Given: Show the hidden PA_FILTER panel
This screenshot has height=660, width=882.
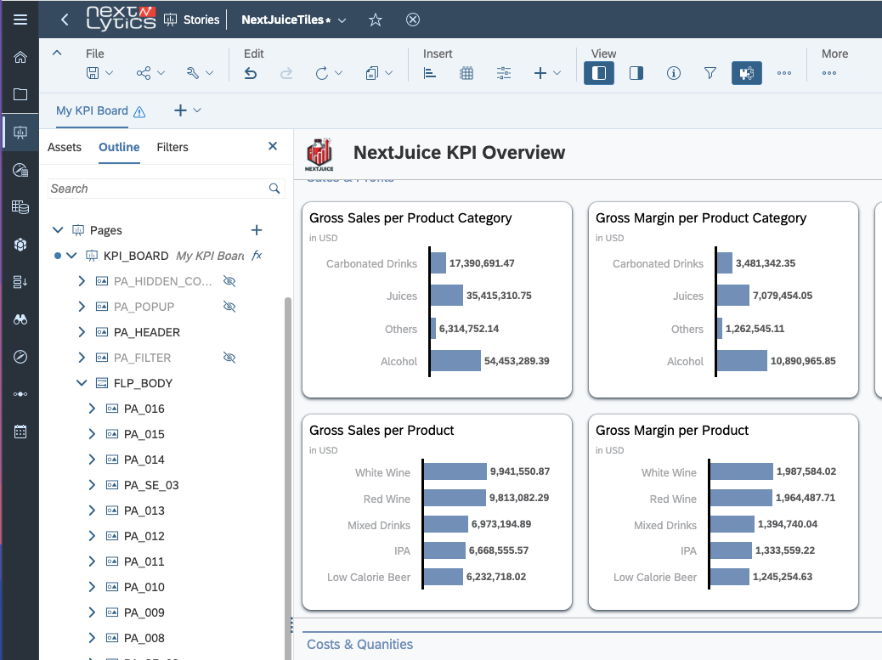Looking at the screenshot, I should pyautogui.click(x=229, y=358).
